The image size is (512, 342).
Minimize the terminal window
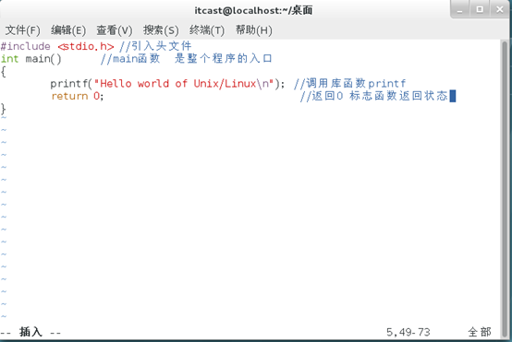tap(460, 9)
